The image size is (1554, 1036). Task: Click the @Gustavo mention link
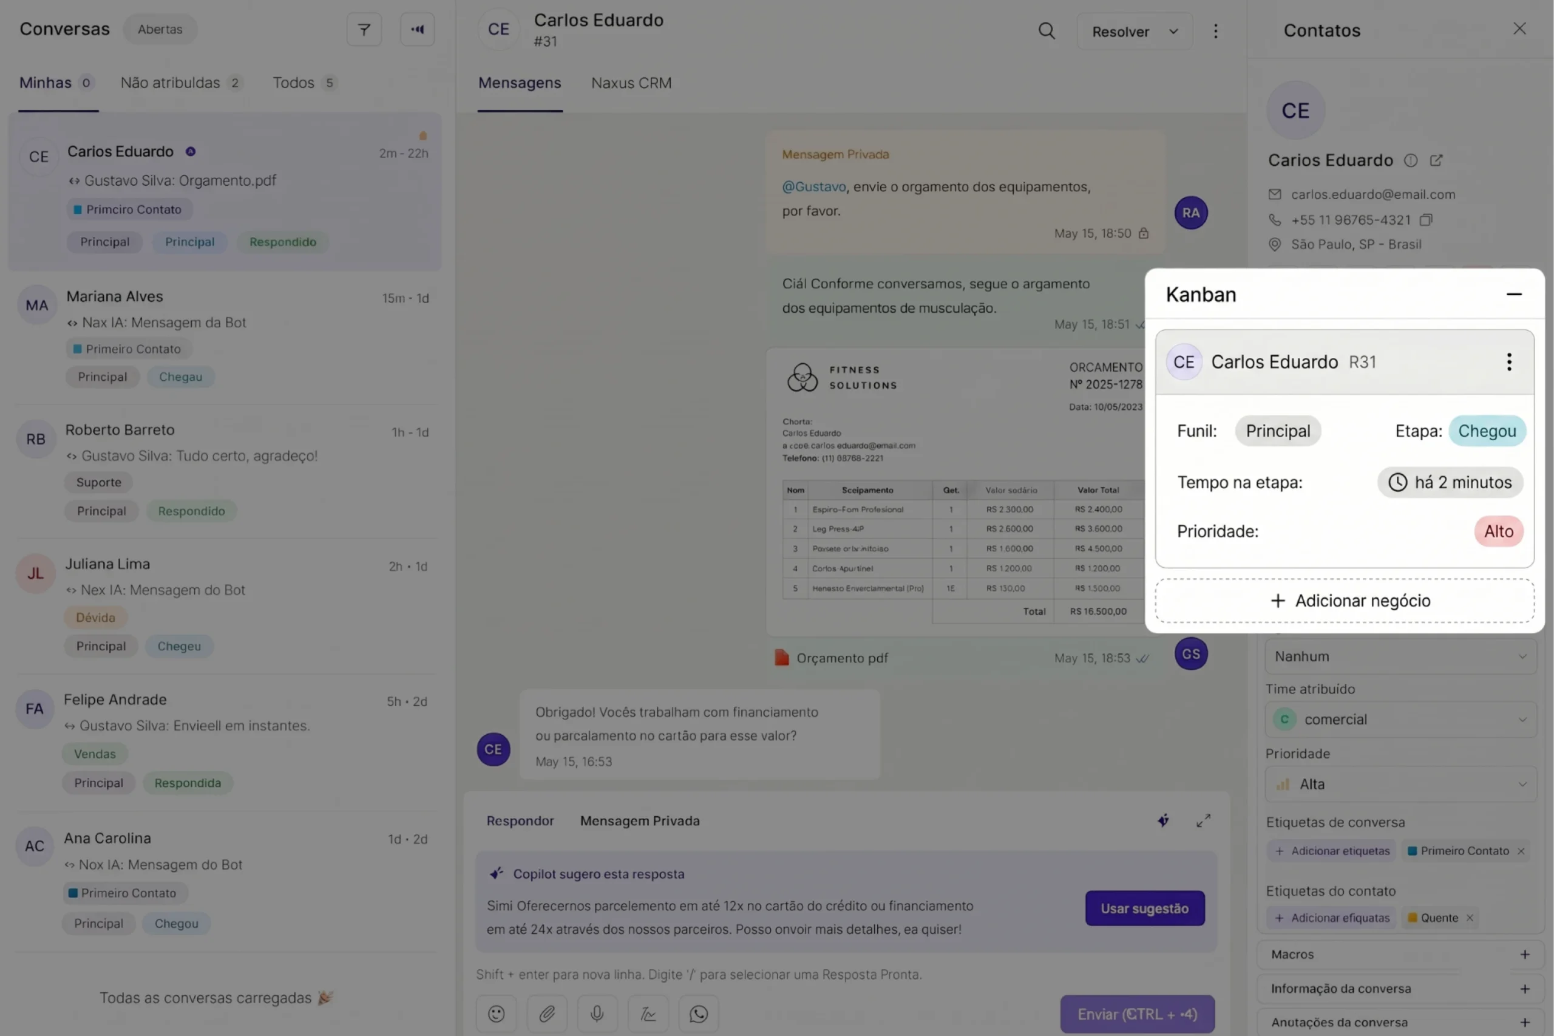click(813, 187)
